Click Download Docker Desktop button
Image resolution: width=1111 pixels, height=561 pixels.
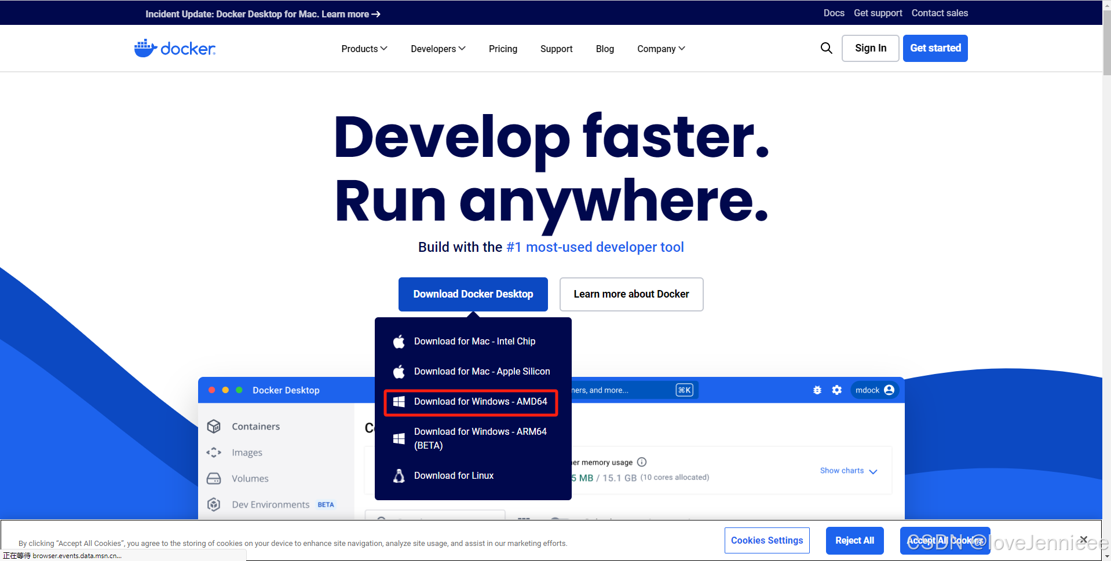tap(473, 294)
